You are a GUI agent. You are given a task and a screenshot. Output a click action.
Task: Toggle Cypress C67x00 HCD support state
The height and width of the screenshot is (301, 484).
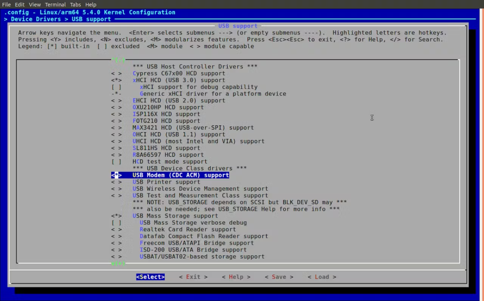pos(117,73)
